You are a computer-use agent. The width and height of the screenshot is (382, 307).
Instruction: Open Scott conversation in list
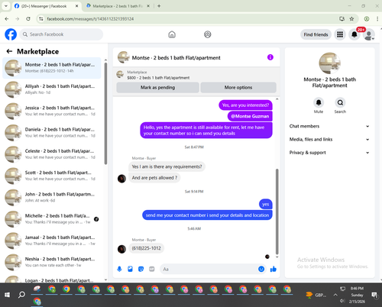point(52,176)
